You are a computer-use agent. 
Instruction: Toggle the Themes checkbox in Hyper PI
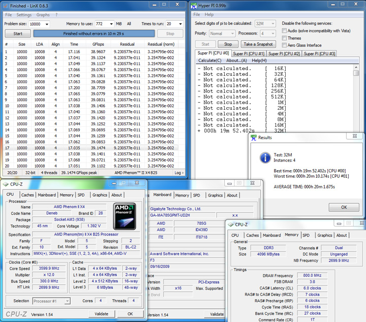coord(284,38)
